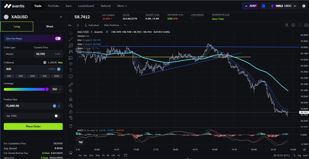
Task: Click the leverage value 250 field
Action: click(x=56, y=89)
